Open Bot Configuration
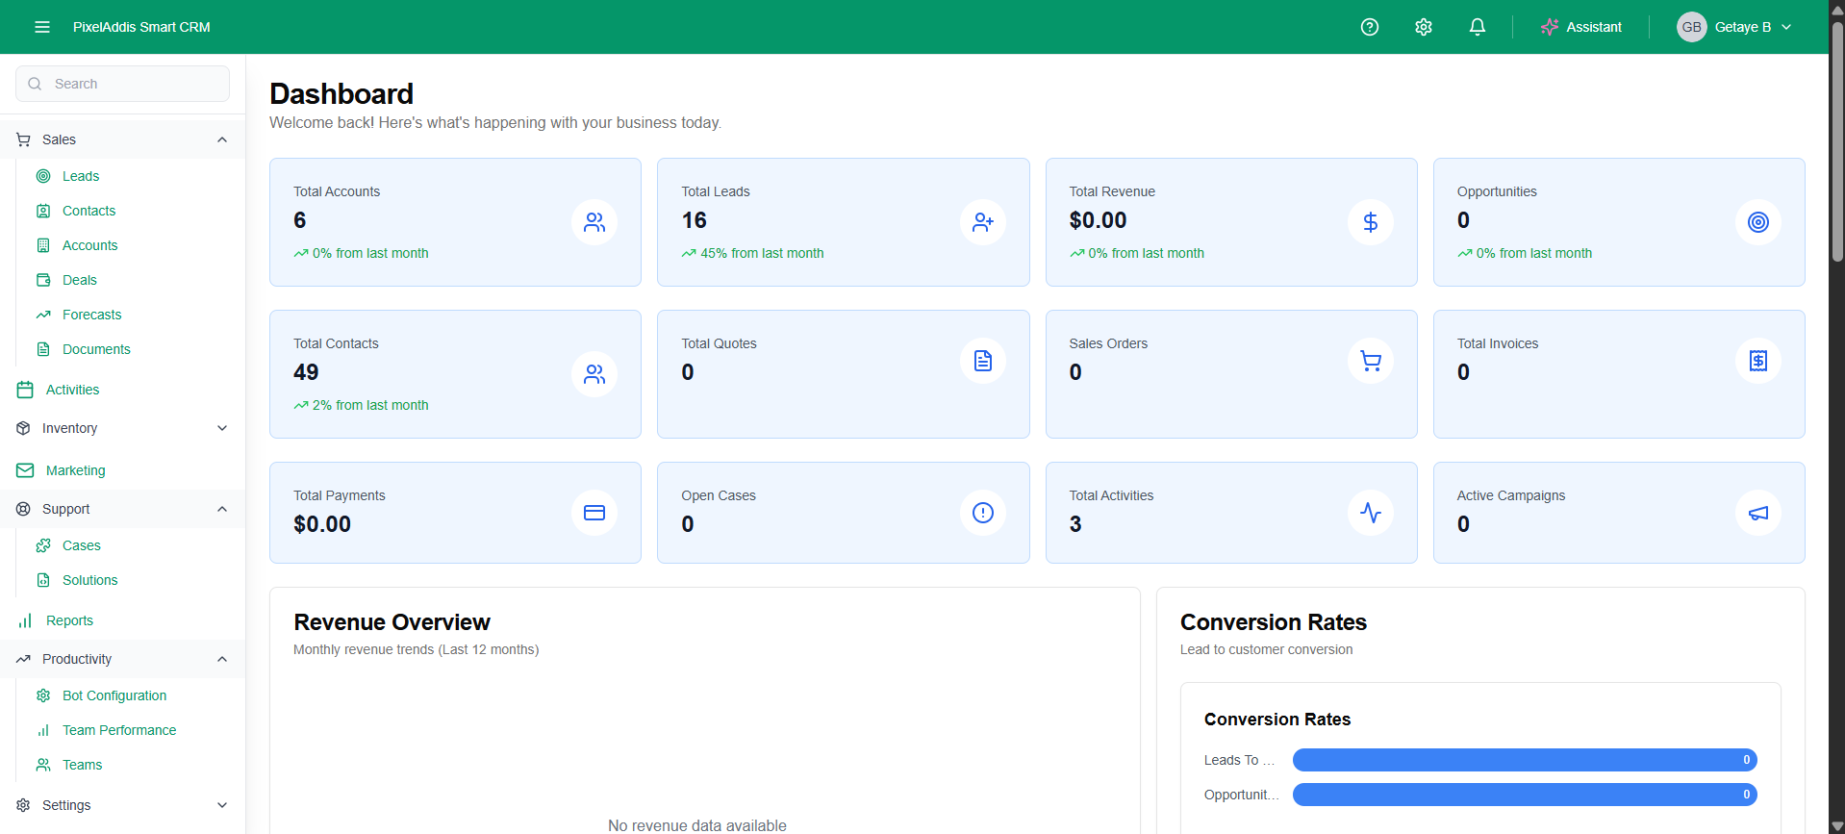Screen dimensions: 1845x834 [x=114, y=695]
